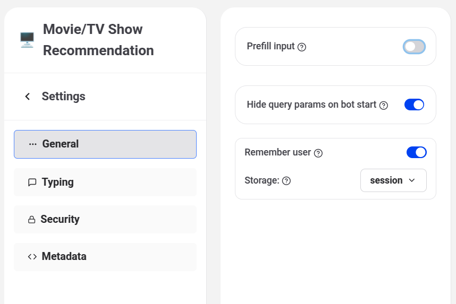Click the lock icon beside Security
This screenshot has height=304, width=456.
pyautogui.click(x=32, y=220)
